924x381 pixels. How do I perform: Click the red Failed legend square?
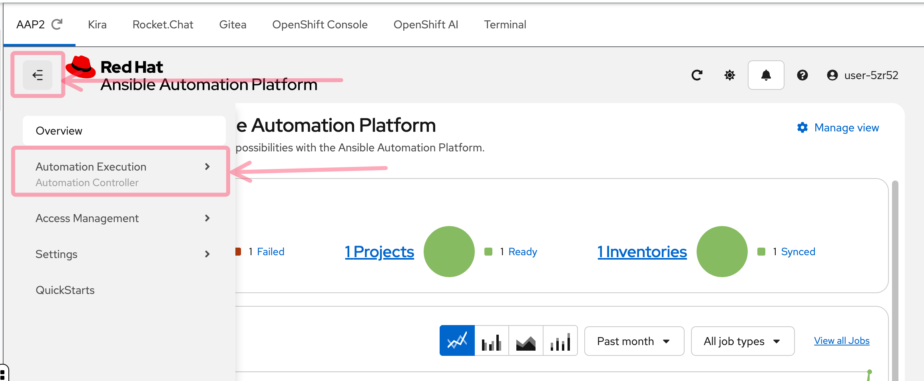coord(238,252)
